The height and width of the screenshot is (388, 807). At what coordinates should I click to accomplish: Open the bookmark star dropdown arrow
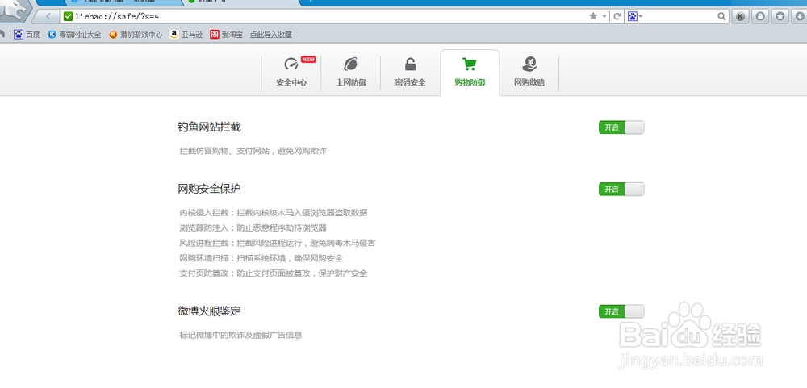tap(604, 16)
